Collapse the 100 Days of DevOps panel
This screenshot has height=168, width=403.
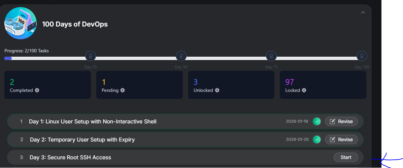(x=363, y=12)
